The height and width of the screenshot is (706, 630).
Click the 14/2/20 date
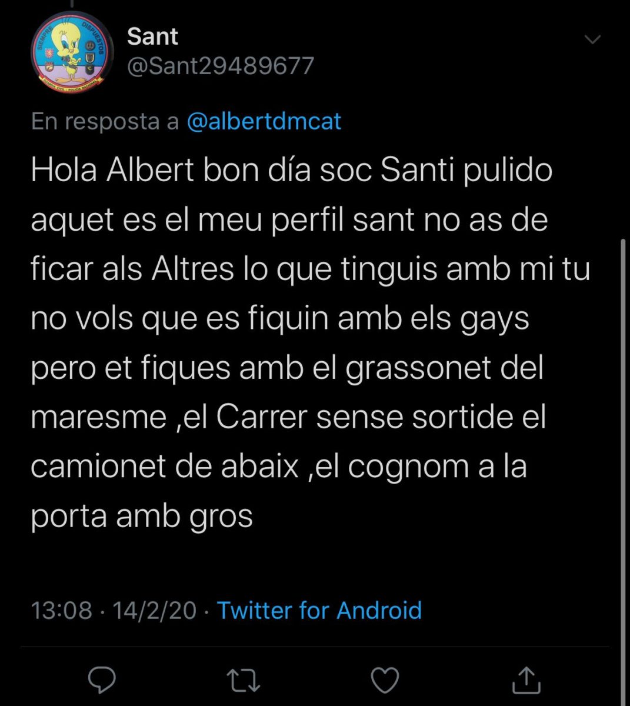(x=154, y=610)
